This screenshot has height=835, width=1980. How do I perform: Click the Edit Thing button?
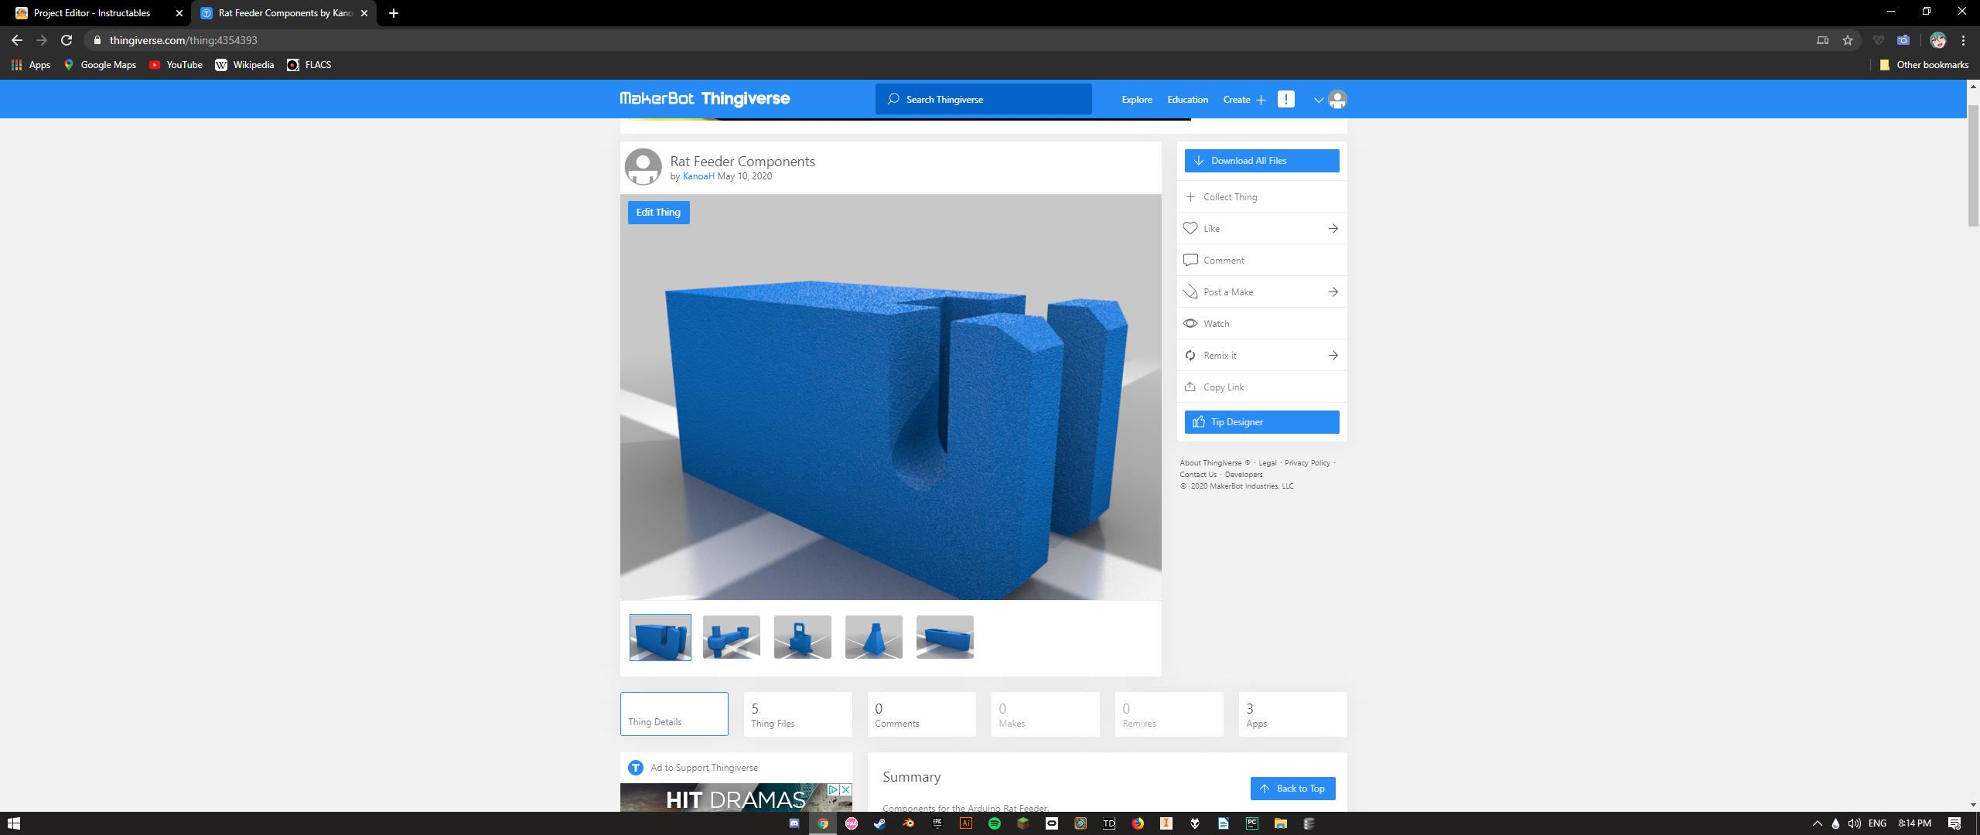click(x=658, y=212)
